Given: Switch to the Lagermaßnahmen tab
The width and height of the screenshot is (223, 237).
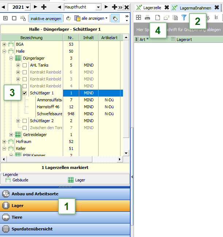Looking at the screenshot, I should tap(195, 7).
